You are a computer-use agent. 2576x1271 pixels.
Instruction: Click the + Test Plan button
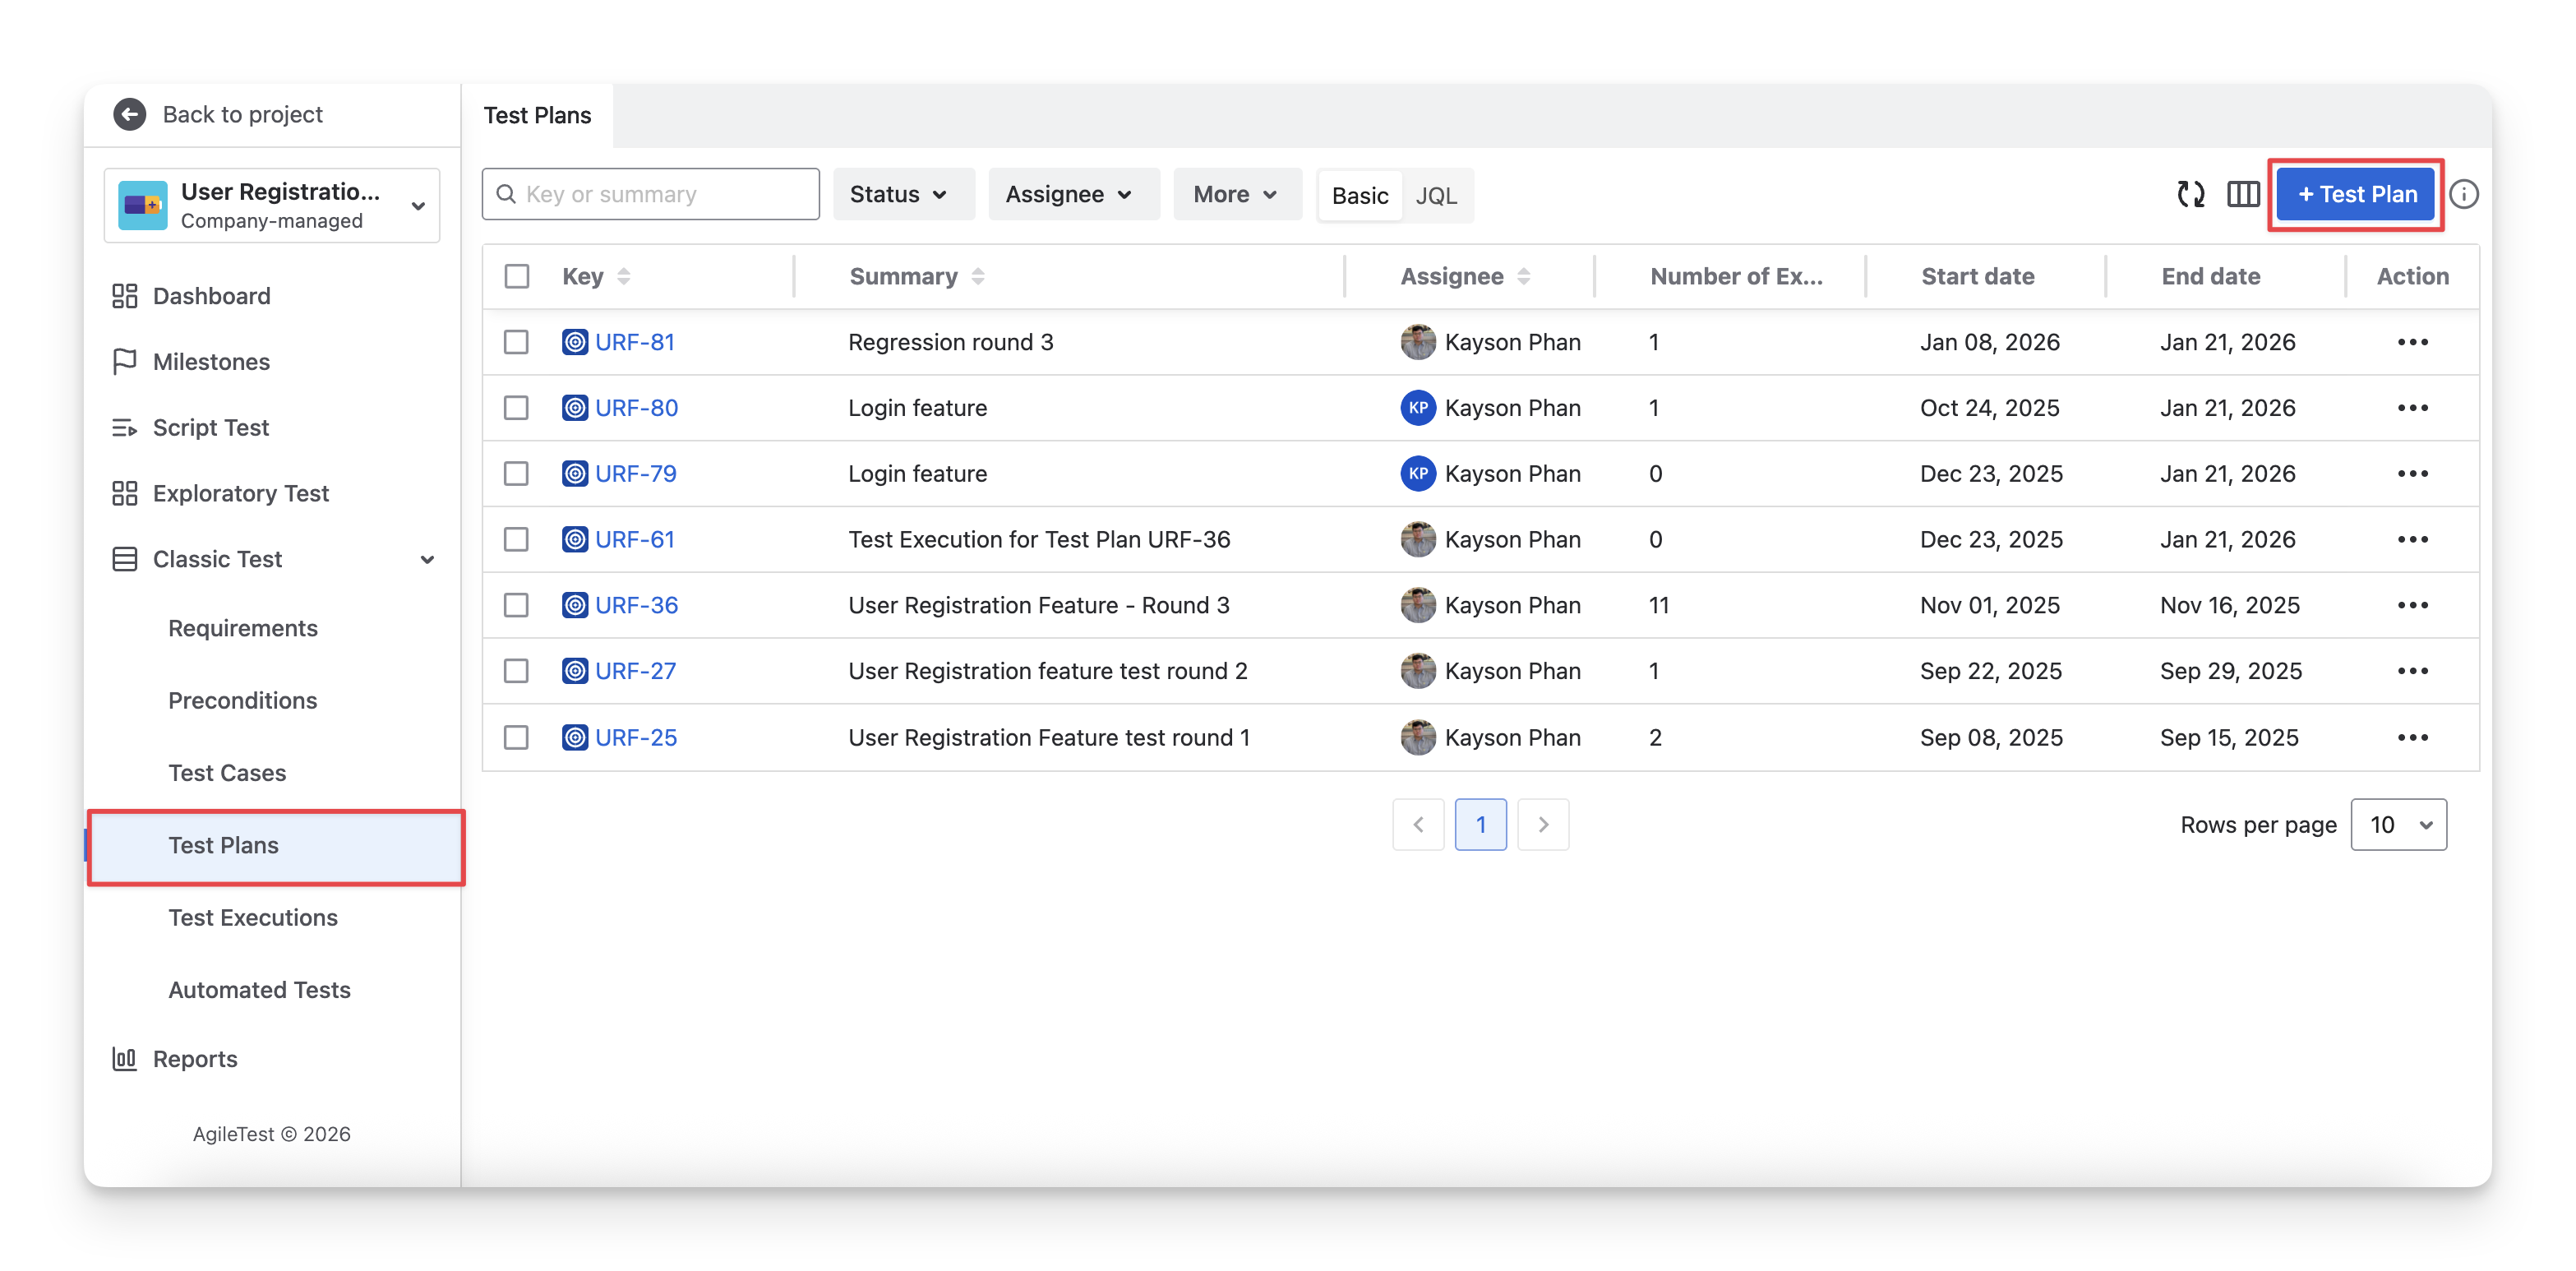(2356, 194)
